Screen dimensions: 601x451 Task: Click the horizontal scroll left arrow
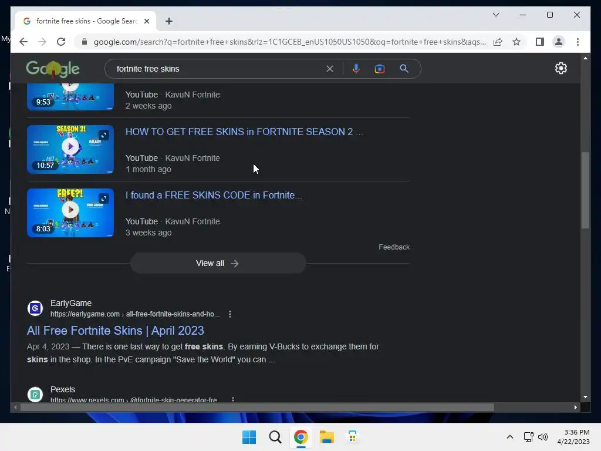(15, 408)
